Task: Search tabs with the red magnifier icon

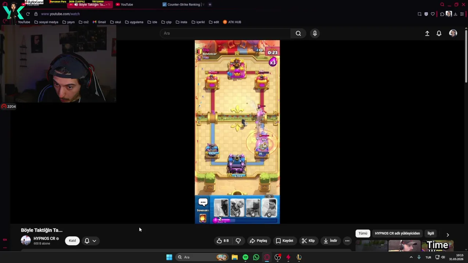Action: (x=442, y=4)
